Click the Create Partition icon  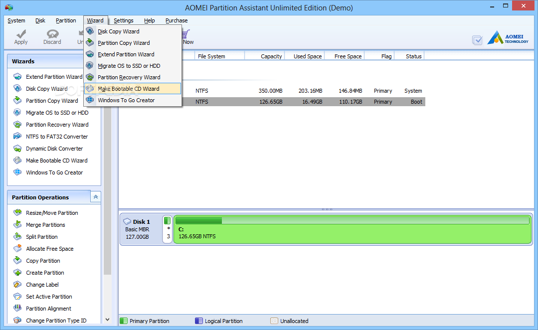17,273
